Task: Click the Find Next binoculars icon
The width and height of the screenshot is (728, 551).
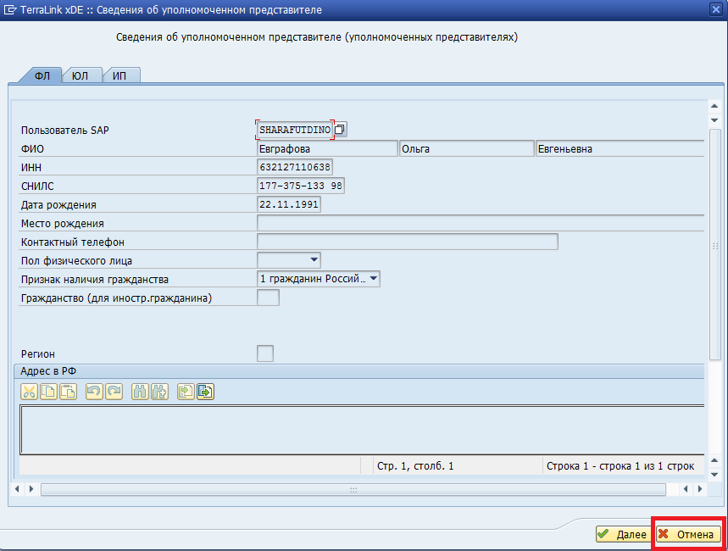Action: coord(159,391)
